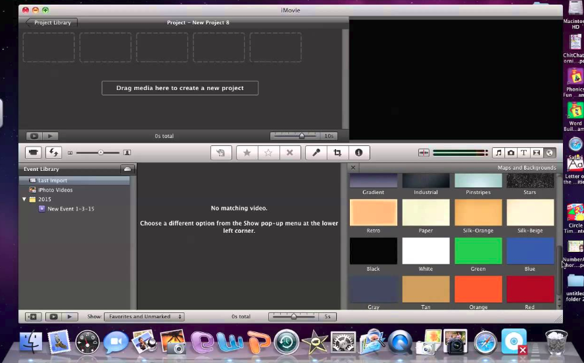Open the inspector info button
Image resolution: width=584 pixels, height=363 pixels.
click(358, 153)
